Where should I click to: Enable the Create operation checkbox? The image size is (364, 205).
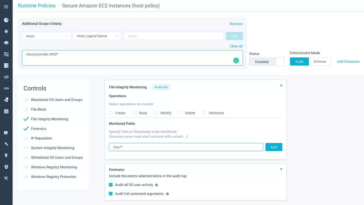[x=111, y=113]
